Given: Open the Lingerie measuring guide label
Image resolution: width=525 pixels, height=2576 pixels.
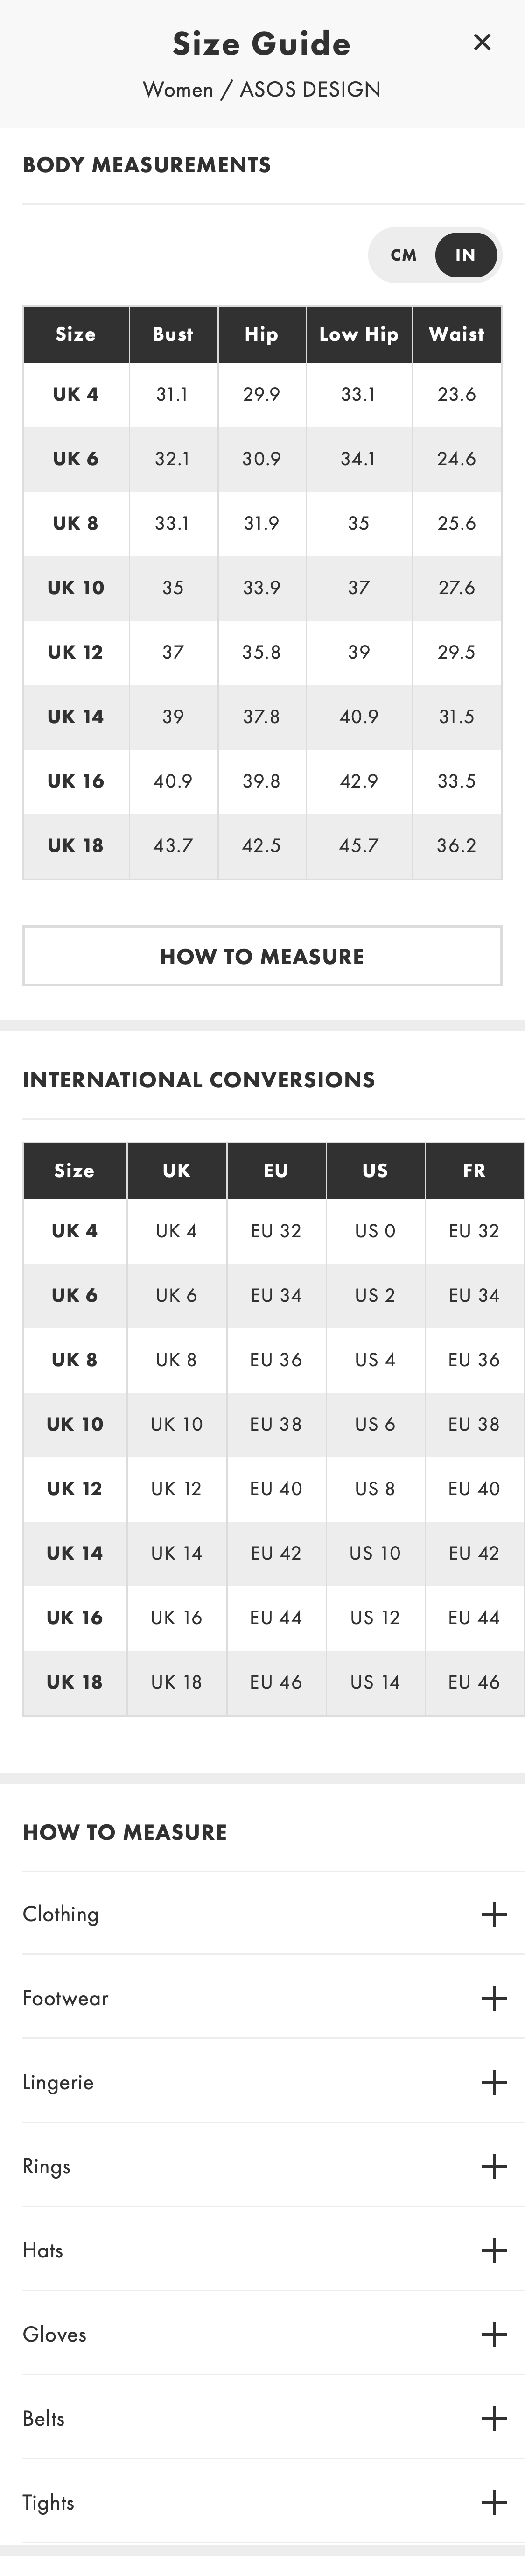Looking at the screenshot, I should 58,2082.
